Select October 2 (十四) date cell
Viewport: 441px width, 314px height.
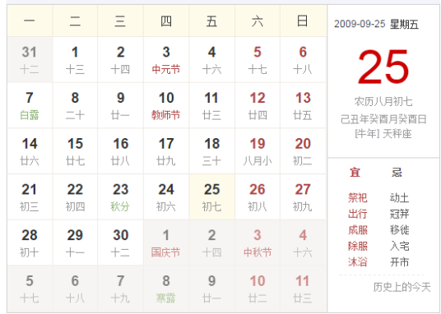pyautogui.click(x=211, y=242)
